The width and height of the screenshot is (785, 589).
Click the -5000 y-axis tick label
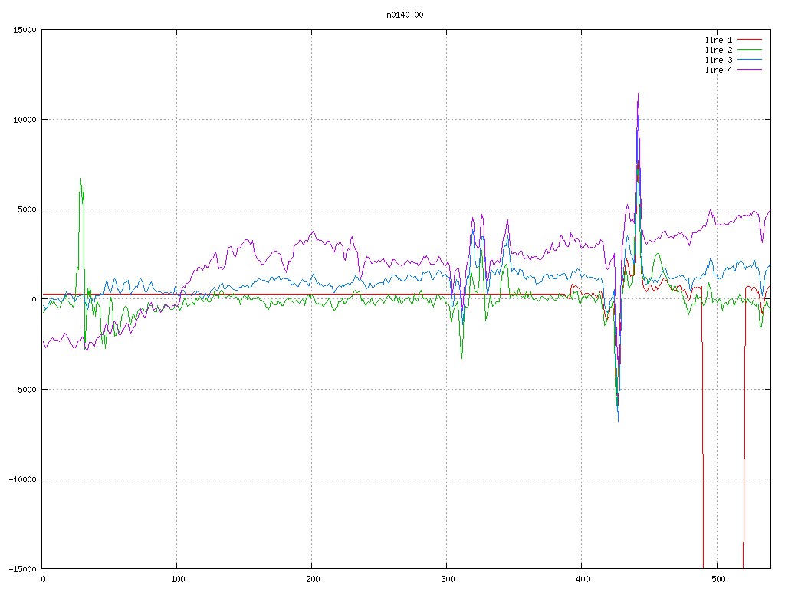pos(25,389)
